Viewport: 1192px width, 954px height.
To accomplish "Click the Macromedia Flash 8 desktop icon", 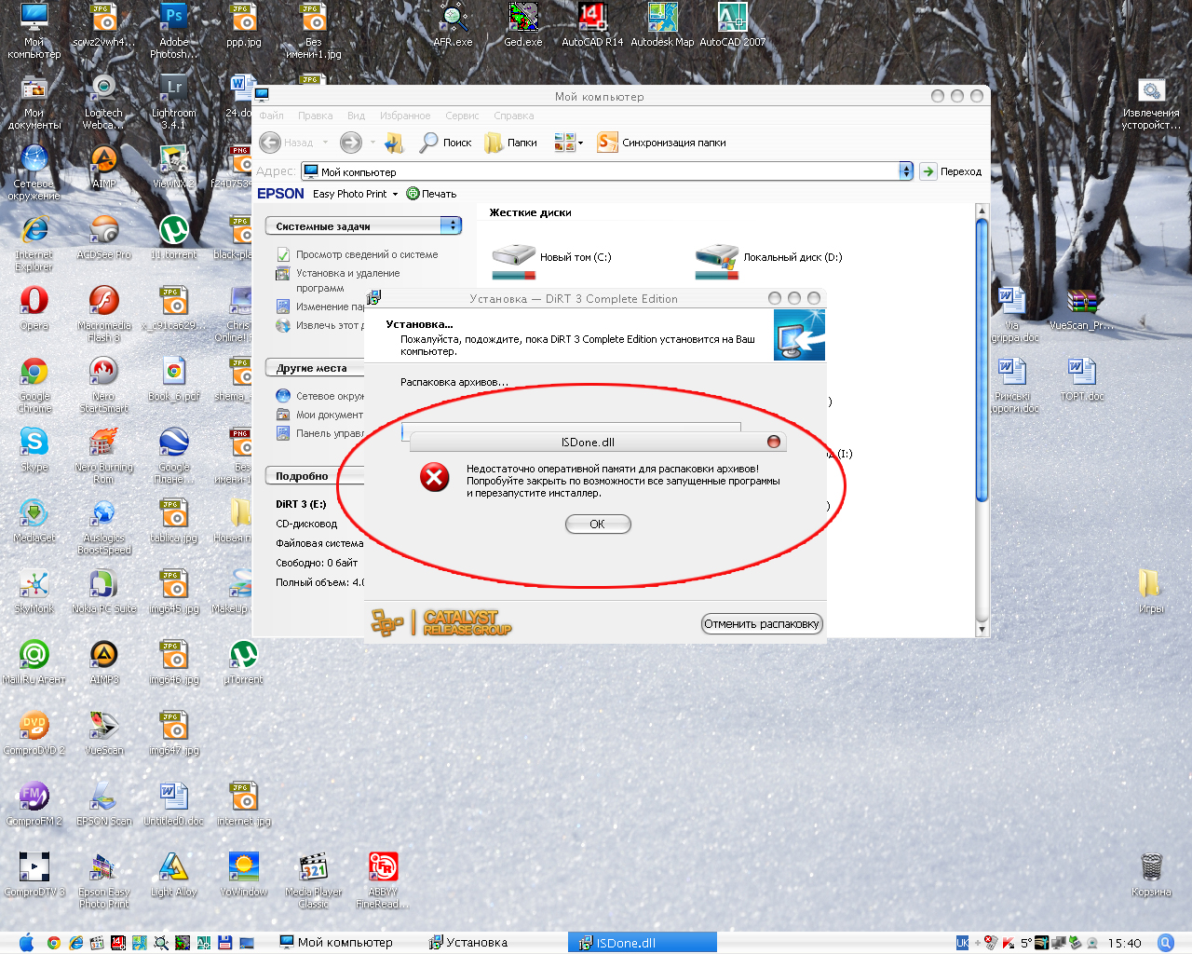I will coord(104,314).
